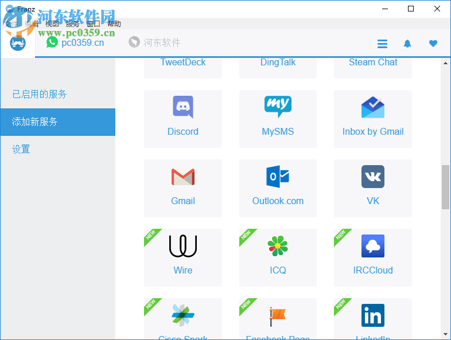Viewport: 451px width, 340px height.
Task: Click the scrollbar up arrow
Action: 445,63
